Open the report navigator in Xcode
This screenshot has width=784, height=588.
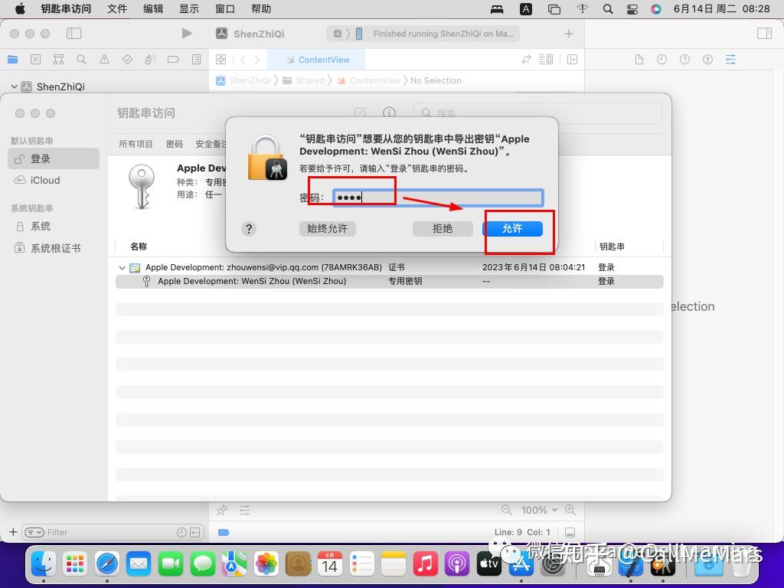click(x=197, y=60)
